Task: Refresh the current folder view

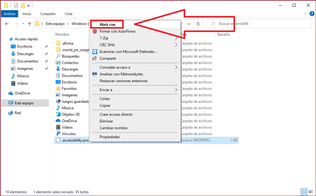Action: click(x=198, y=24)
